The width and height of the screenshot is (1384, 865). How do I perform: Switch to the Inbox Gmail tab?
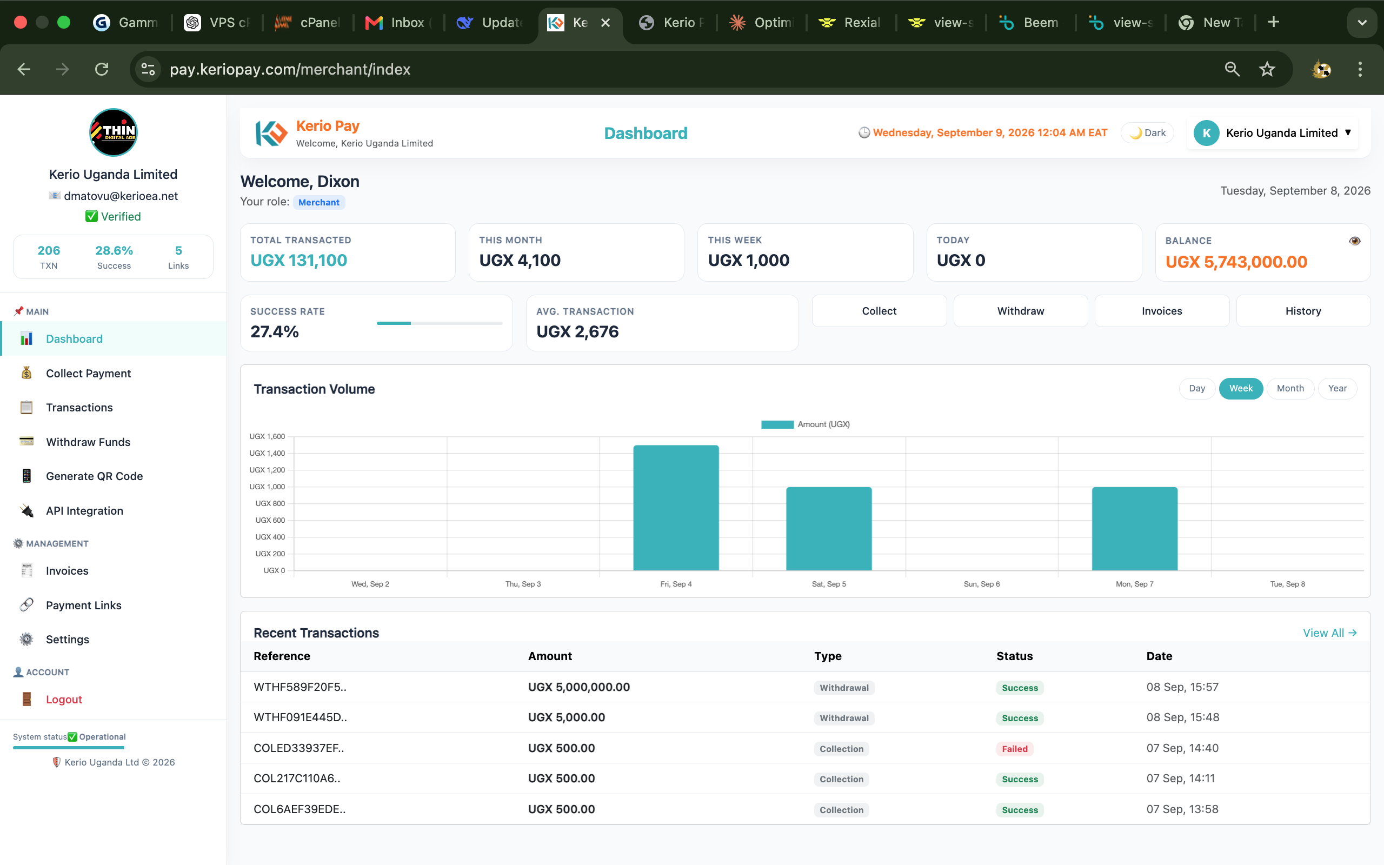(398, 22)
